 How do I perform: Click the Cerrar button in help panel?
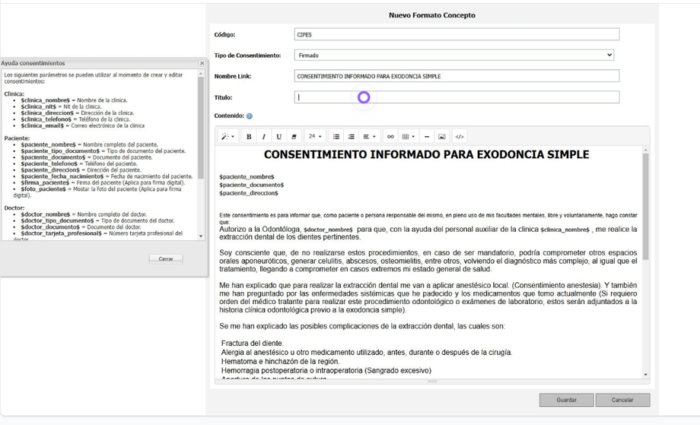coord(166,258)
